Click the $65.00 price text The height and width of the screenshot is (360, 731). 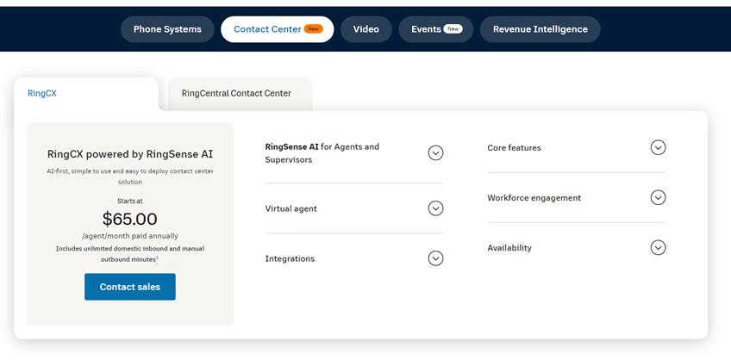(x=130, y=219)
